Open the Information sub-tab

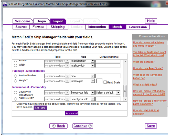coord(97,27)
